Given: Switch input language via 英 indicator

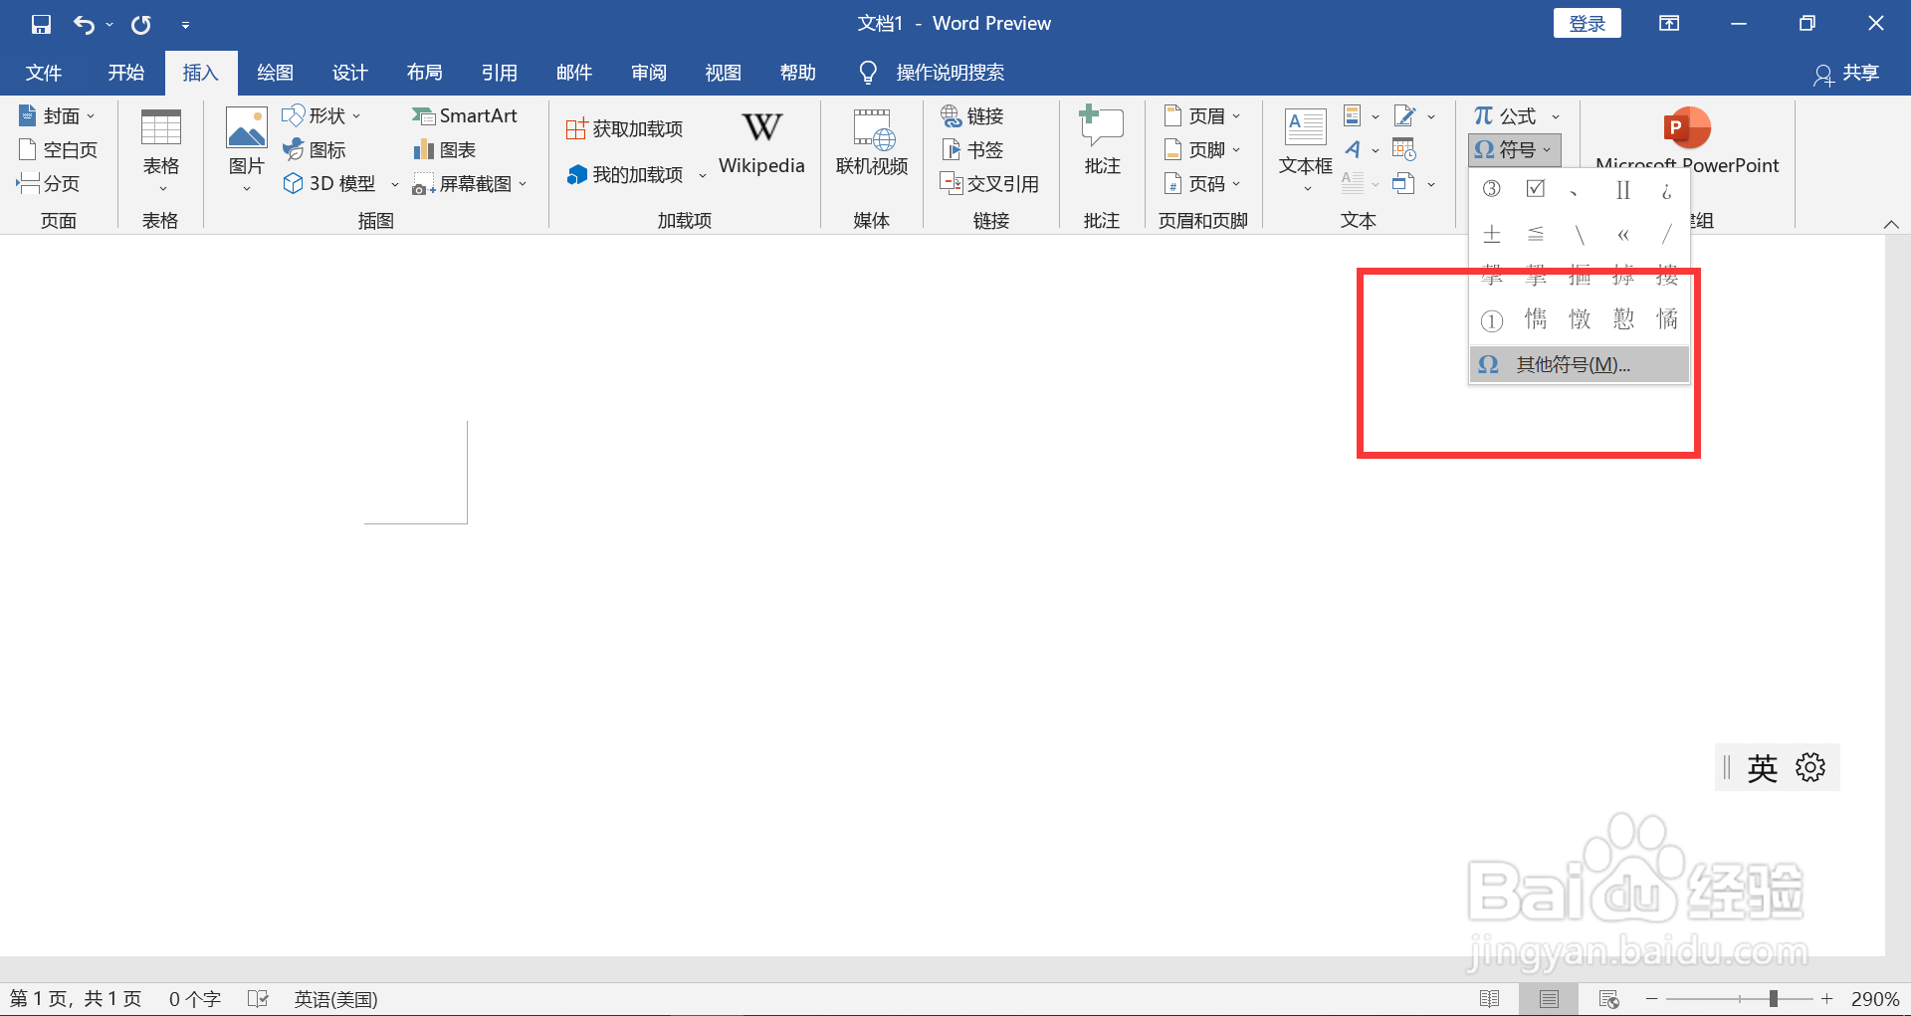Looking at the screenshot, I should tap(1762, 767).
